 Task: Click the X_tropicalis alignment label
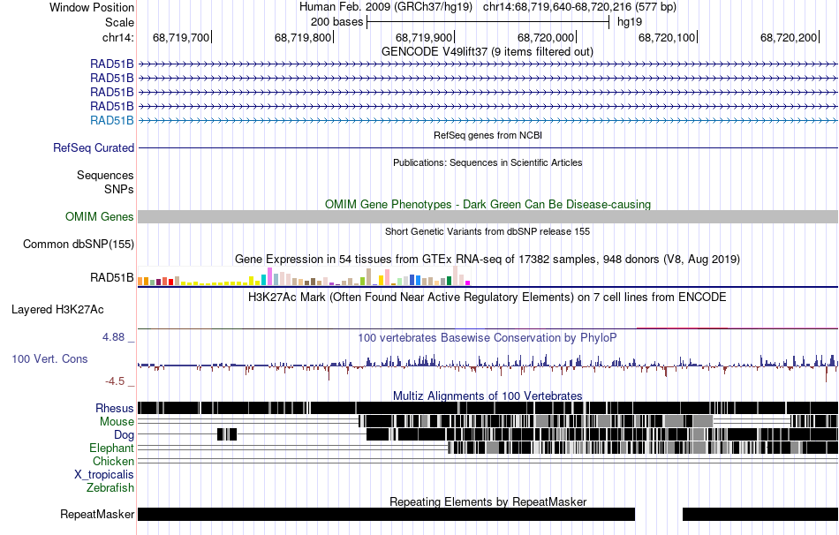[x=104, y=475]
